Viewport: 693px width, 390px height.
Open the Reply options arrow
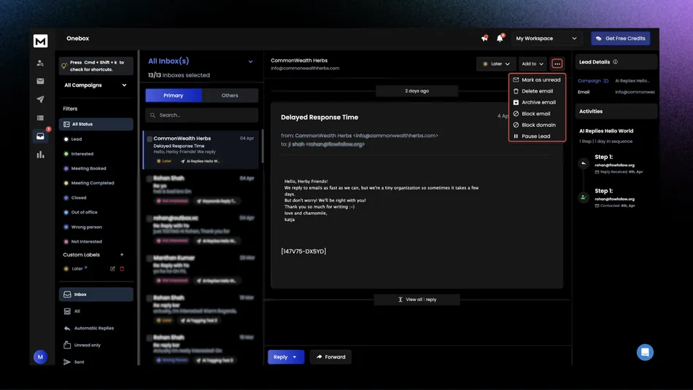click(295, 357)
